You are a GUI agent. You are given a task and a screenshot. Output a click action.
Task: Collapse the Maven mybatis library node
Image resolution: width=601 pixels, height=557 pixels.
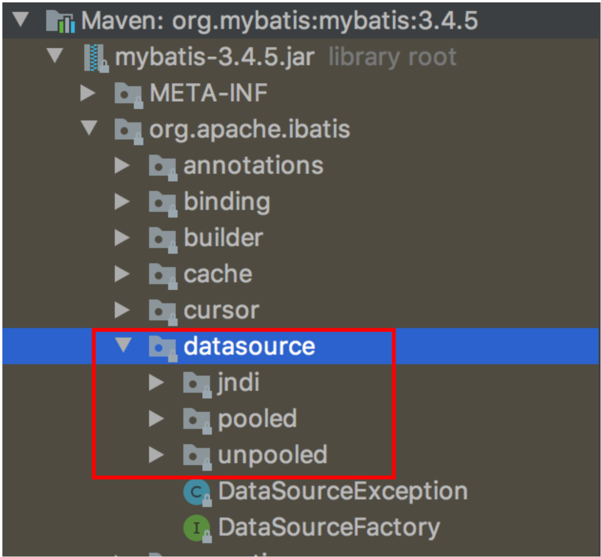point(20,20)
